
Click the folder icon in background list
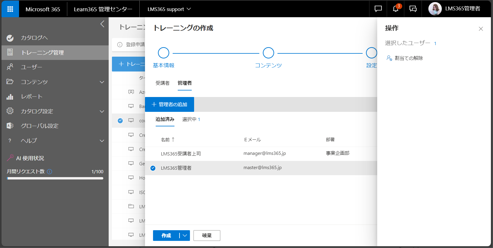click(131, 206)
